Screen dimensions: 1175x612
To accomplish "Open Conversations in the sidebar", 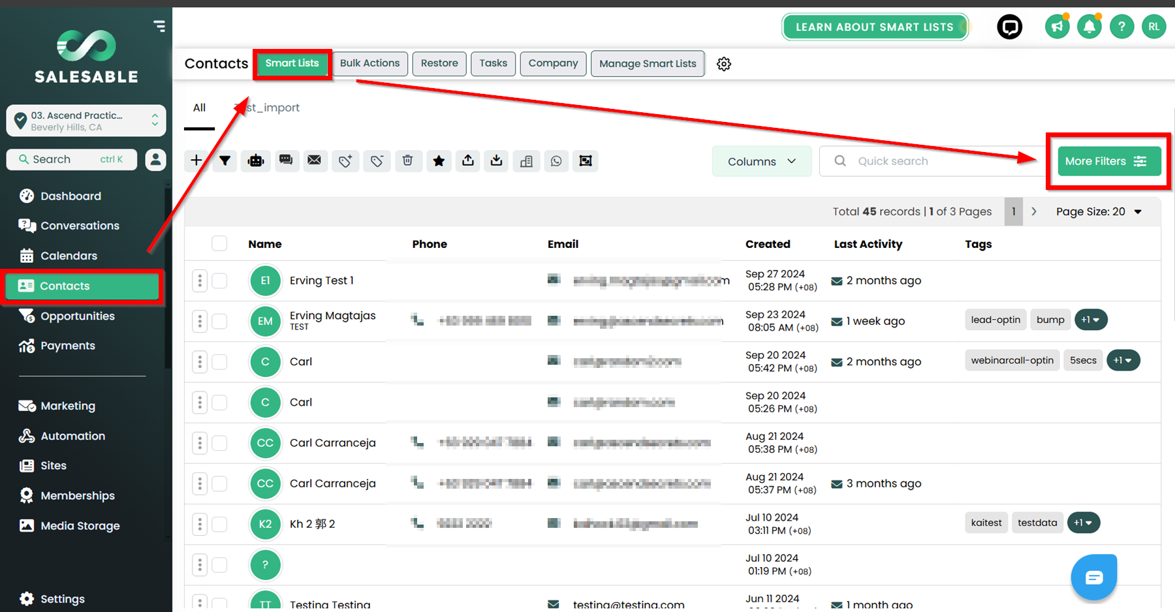I will [x=80, y=226].
